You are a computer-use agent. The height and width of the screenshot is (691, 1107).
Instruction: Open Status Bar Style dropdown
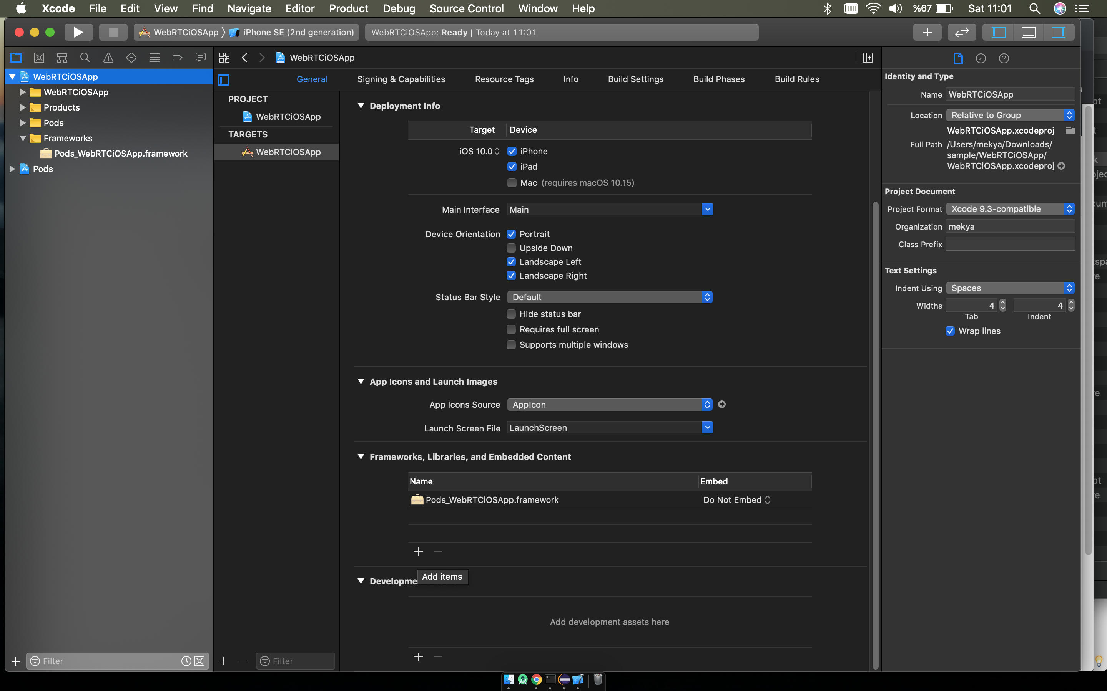(610, 297)
